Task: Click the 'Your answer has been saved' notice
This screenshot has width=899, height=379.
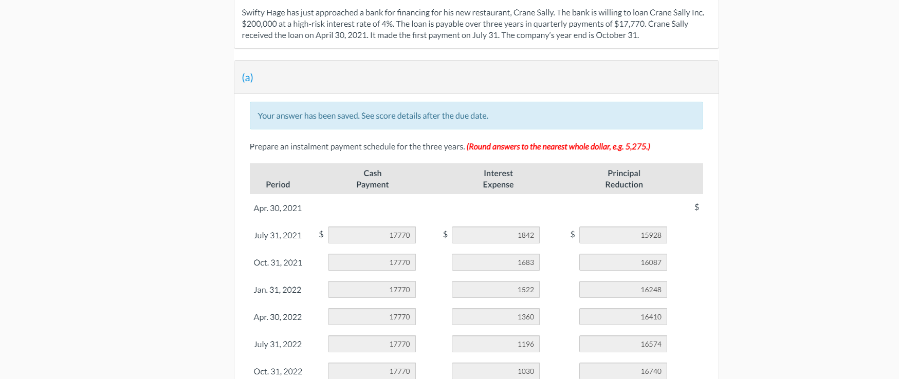Action: point(476,116)
